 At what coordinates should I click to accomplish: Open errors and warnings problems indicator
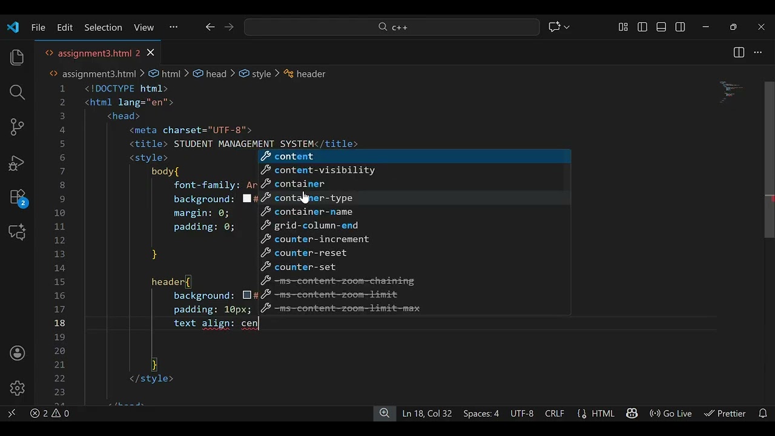[x=50, y=414]
